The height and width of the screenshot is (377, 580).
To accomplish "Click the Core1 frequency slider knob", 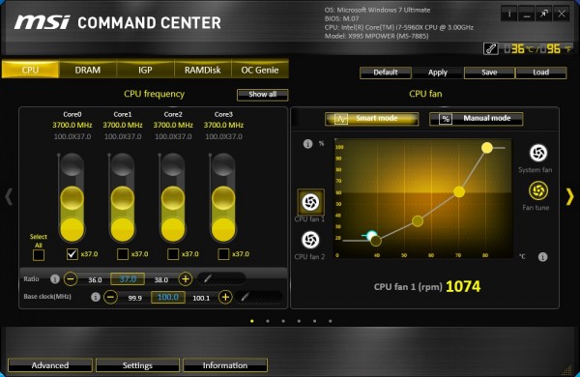I will 123,198.
